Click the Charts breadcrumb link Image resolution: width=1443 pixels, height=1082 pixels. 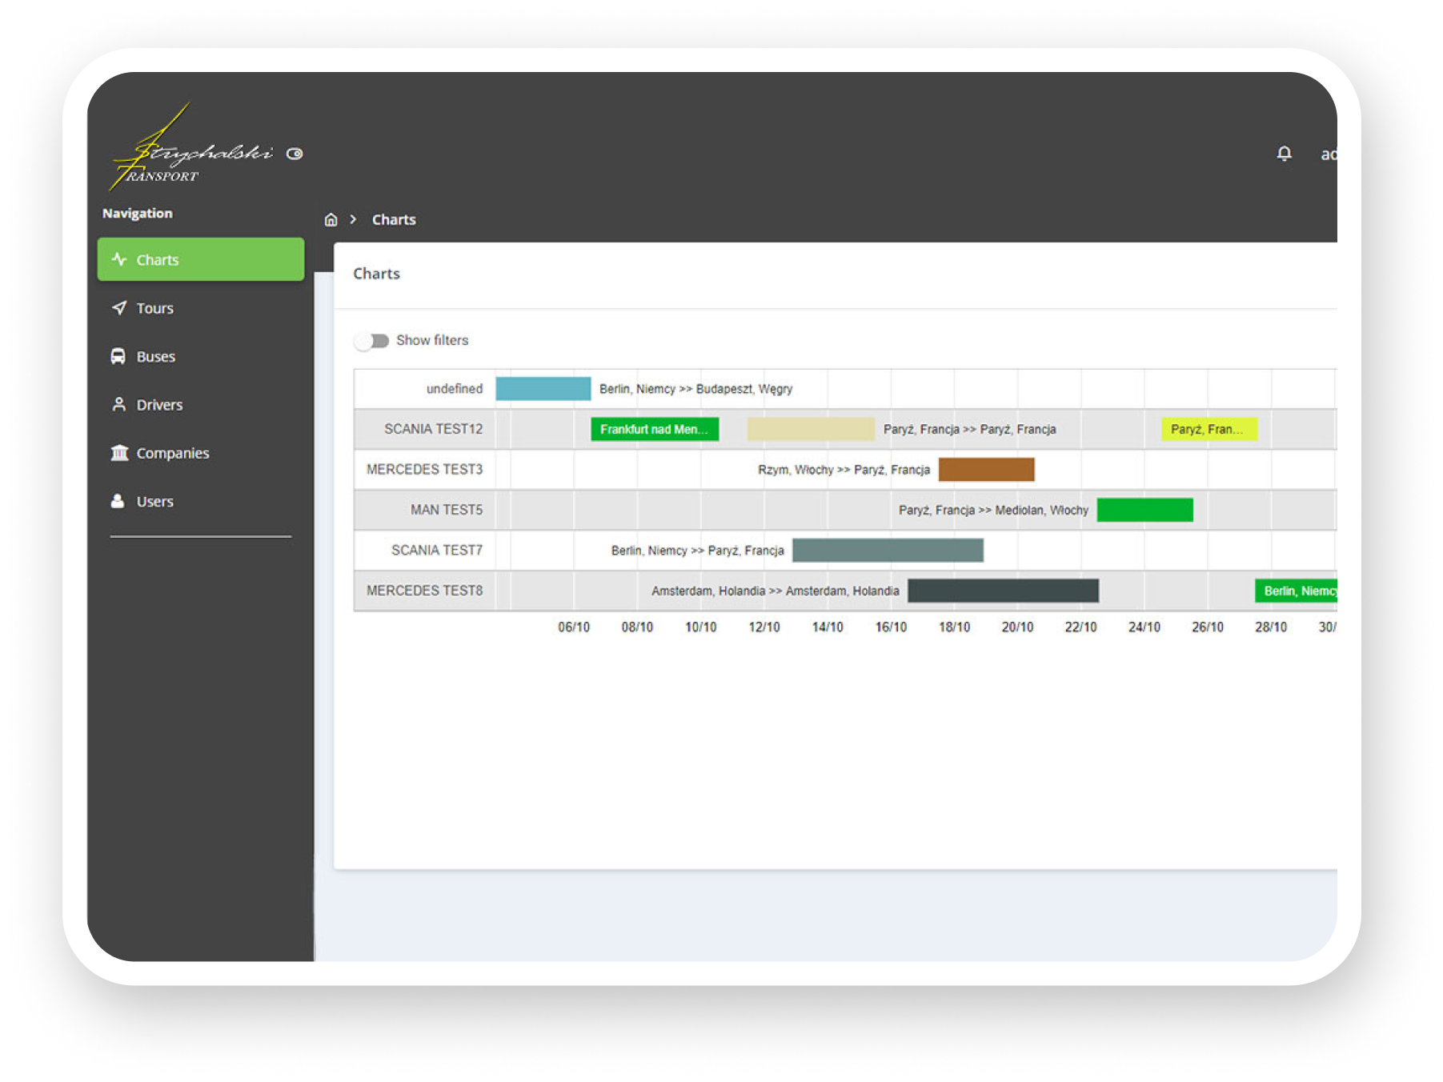(x=393, y=220)
